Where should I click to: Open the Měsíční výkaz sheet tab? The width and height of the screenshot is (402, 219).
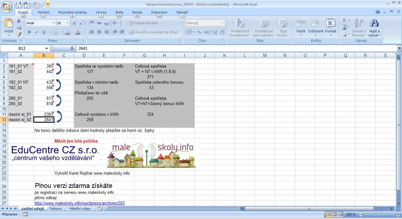(x=80, y=209)
